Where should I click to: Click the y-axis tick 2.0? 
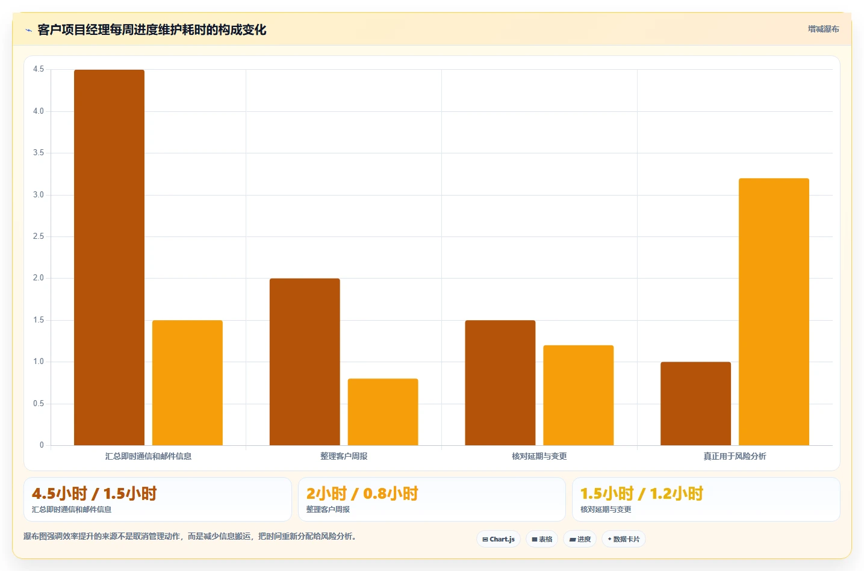39,278
